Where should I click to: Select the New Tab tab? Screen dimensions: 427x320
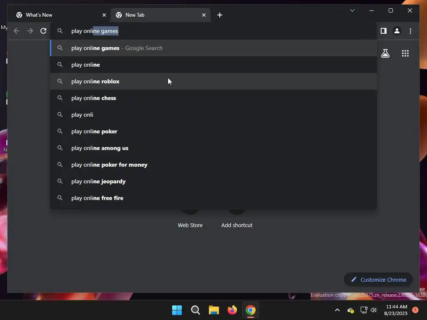click(161, 15)
